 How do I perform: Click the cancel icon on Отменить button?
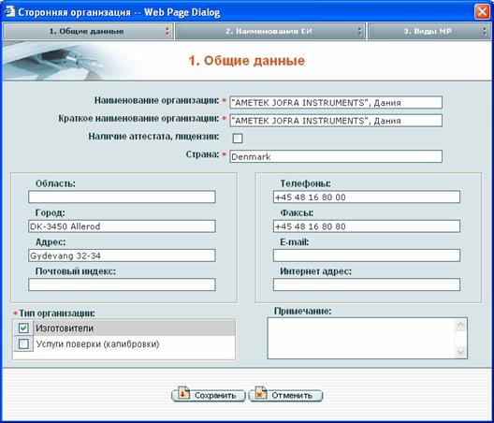261,394
